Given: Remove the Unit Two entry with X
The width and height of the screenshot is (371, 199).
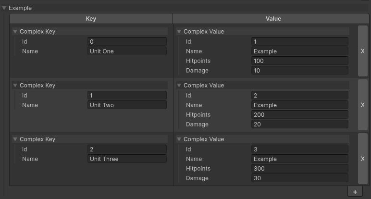Looking at the screenshot, I should [x=362, y=105].
